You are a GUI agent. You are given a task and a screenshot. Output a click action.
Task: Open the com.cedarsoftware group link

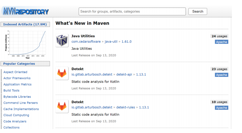point(86,41)
